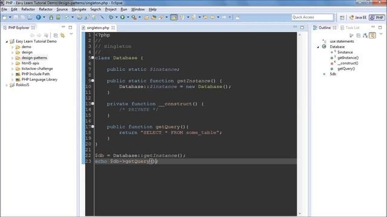This screenshot has height=217, width=387.
Task: Click the Collapse All icon in PHP Explorer
Action: [56, 36]
